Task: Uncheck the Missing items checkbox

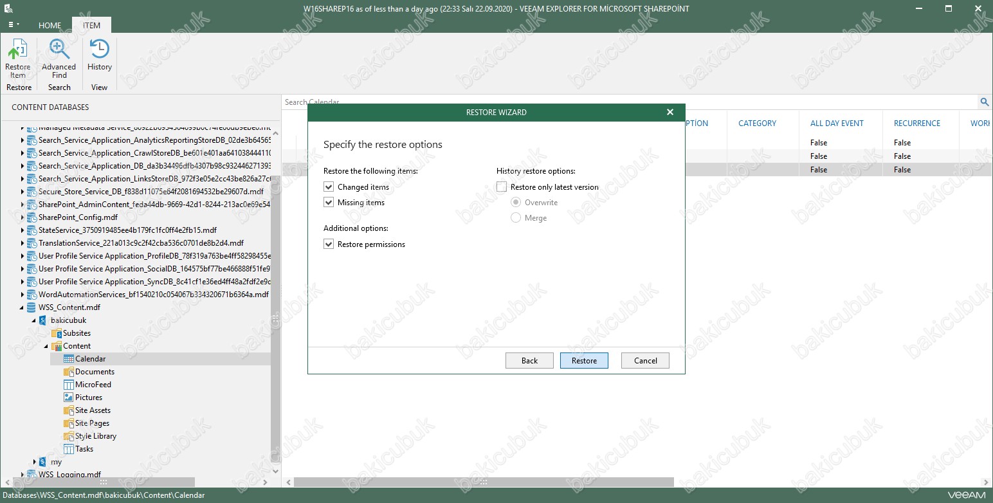Action: click(329, 203)
